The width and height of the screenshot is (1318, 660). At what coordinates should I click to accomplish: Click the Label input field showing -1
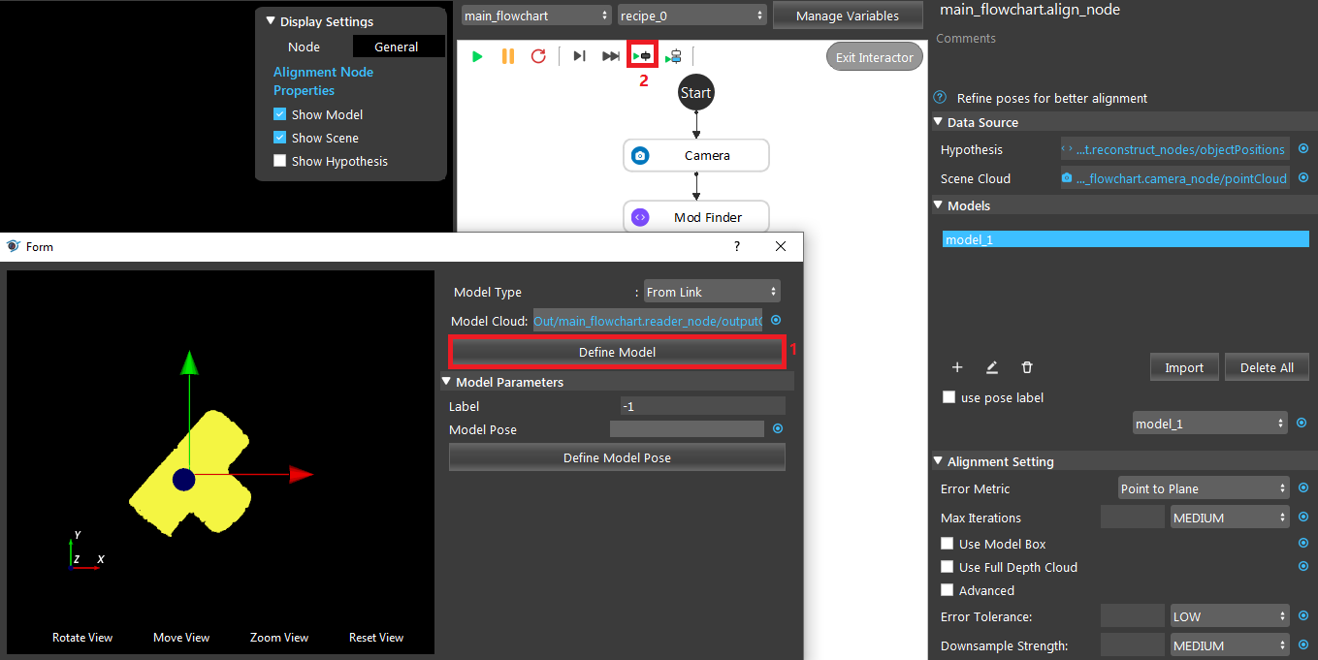[703, 406]
